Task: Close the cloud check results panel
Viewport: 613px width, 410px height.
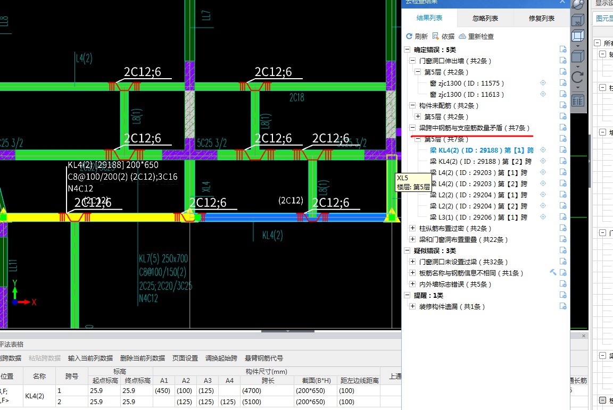Action: [562, 2]
